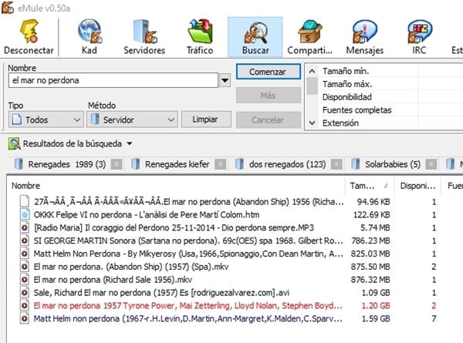Screen dimensions: 463x343
Task: Open the Método Servidor dropdown
Action: [132, 119]
